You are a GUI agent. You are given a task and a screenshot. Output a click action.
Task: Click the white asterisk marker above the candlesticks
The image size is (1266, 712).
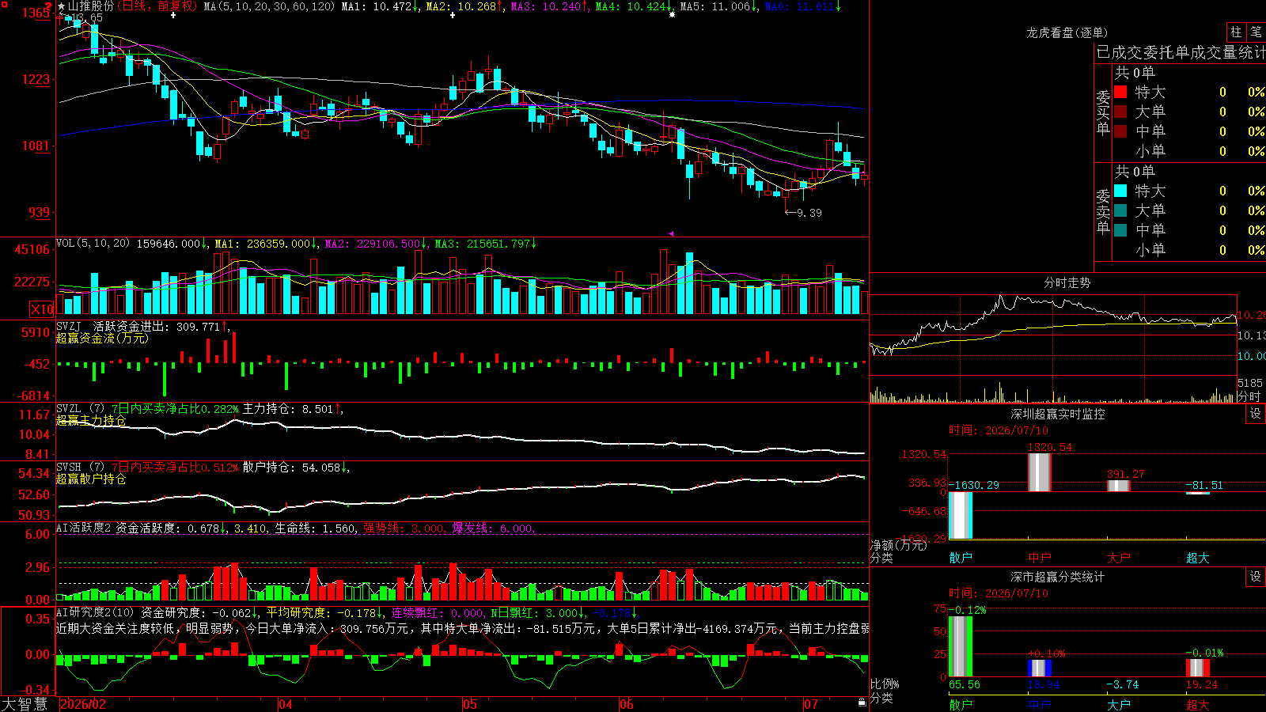point(672,14)
